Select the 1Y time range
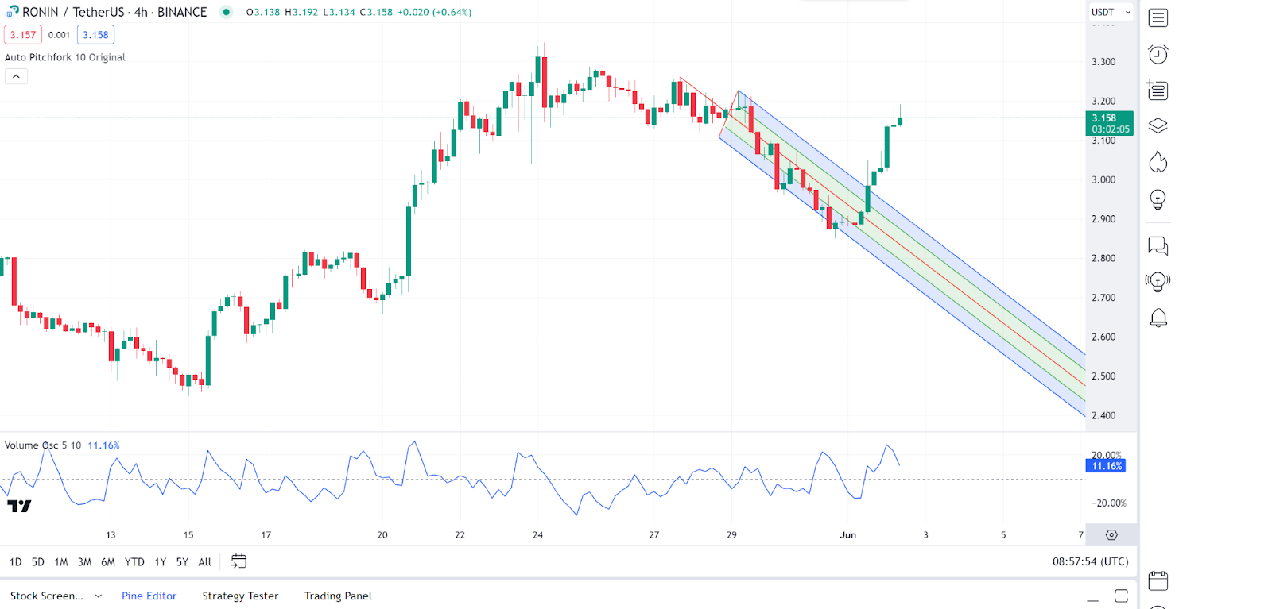 [x=160, y=561]
